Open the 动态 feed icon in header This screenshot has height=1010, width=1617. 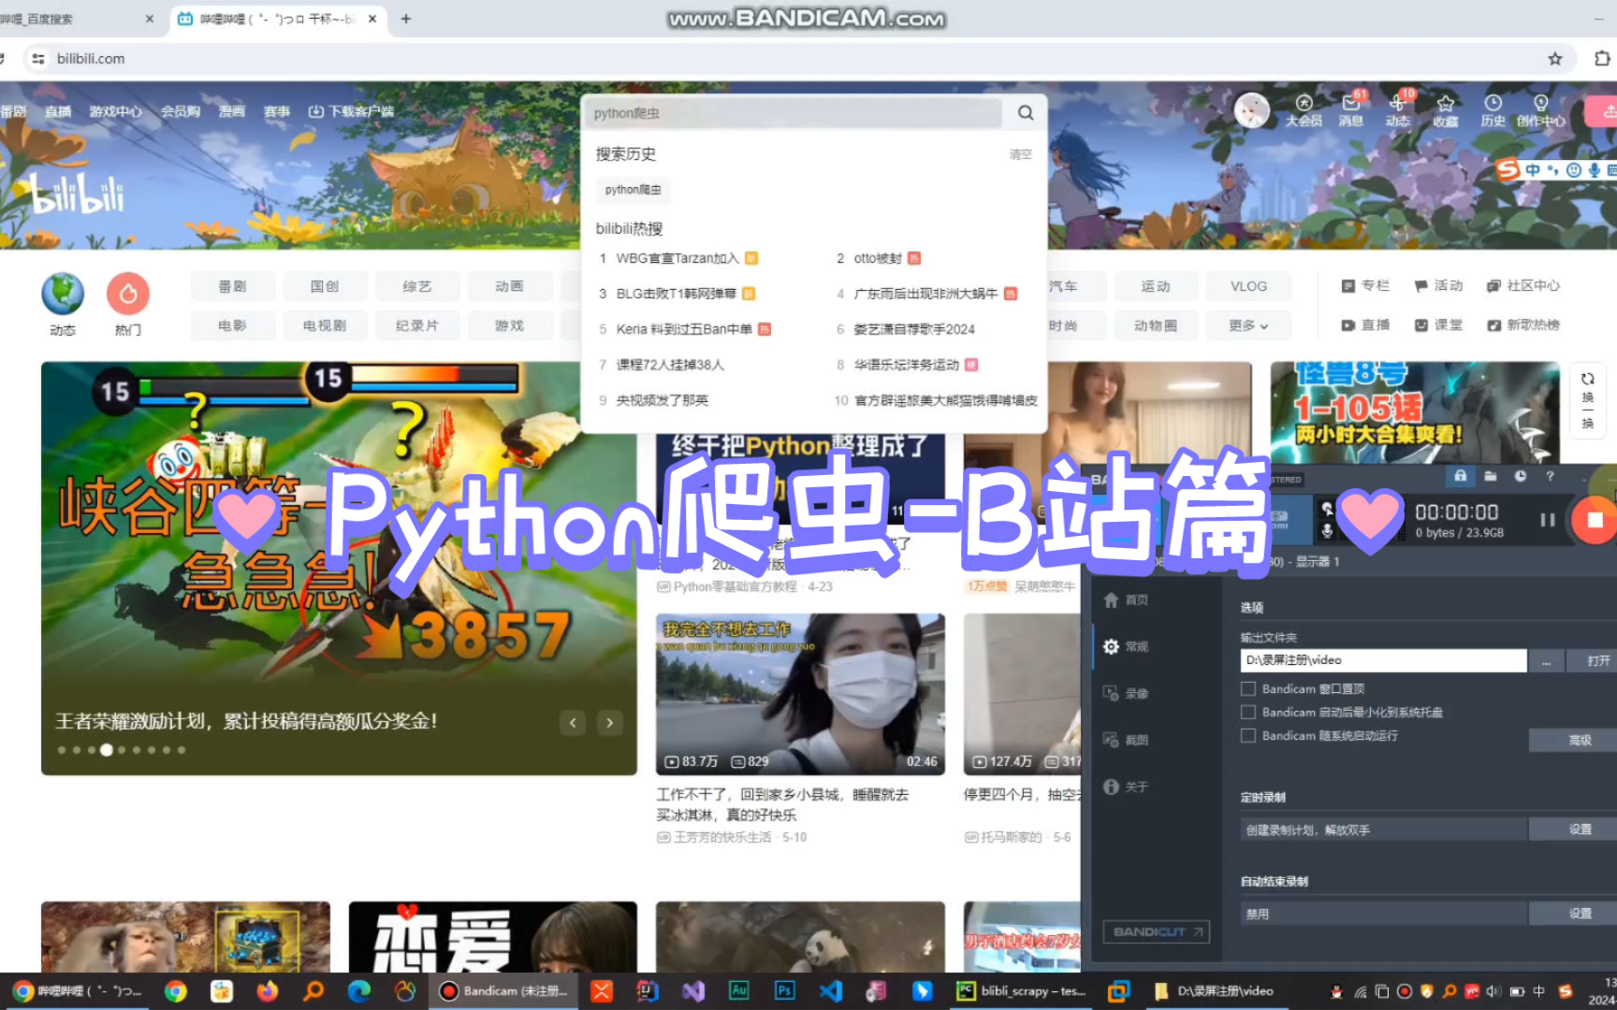click(1397, 110)
